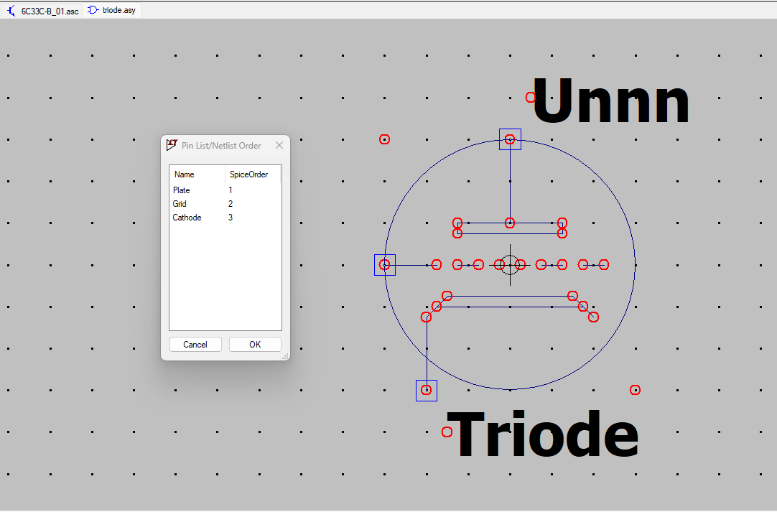Click SpiceOrder value 2 for Grid
777x512 pixels.
pyautogui.click(x=231, y=204)
